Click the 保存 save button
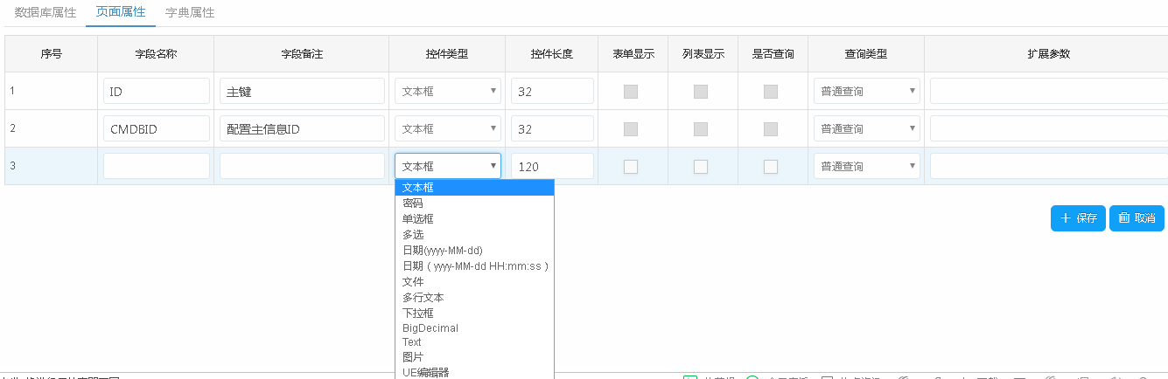Viewport: 1168px width, 379px height. click(1078, 218)
